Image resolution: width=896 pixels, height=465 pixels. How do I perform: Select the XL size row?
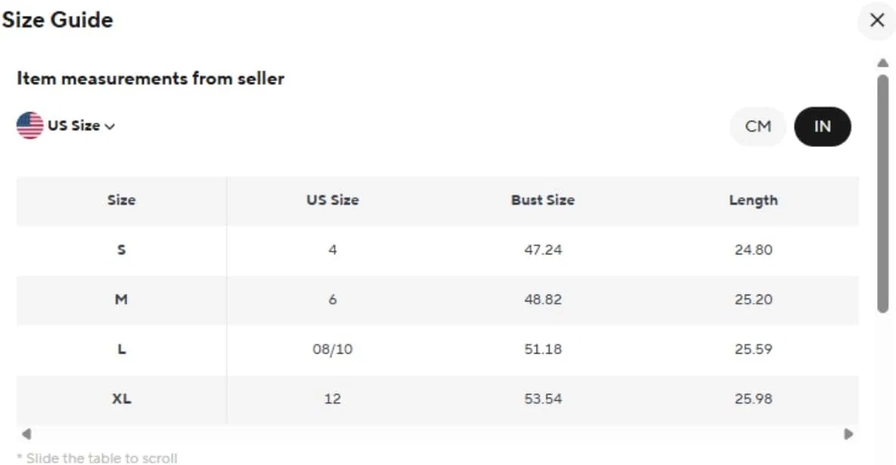click(x=437, y=399)
